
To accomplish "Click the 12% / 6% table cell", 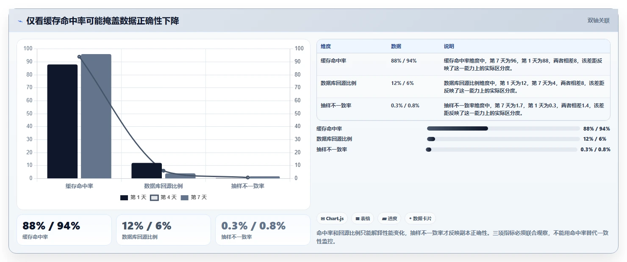I will 402,83.
